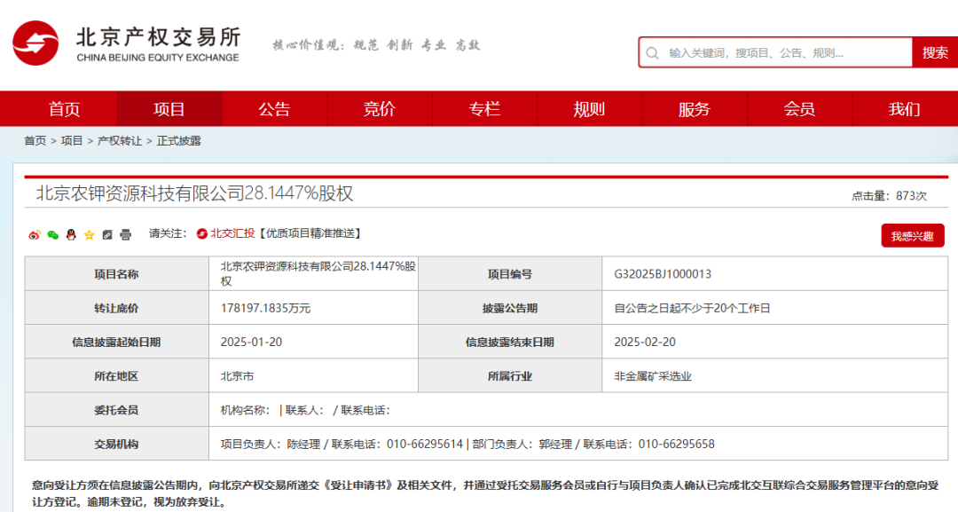Click the 信息披露结束日期 header cell
Viewport: 958px width, 512px height.
coord(510,343)
